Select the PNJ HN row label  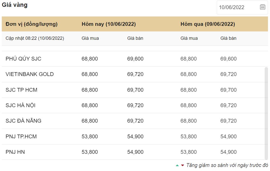(x=15, y=152)
